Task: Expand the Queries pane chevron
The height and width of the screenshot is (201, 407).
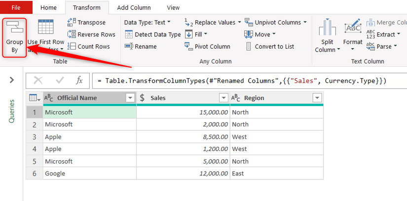Action: [x=12, y=80]
